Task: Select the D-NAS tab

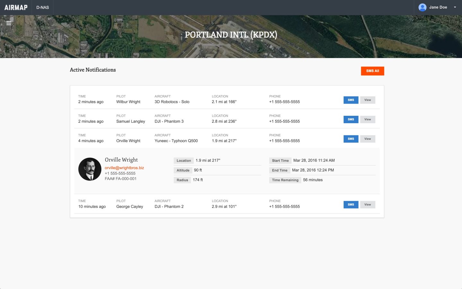Action: 42,7
